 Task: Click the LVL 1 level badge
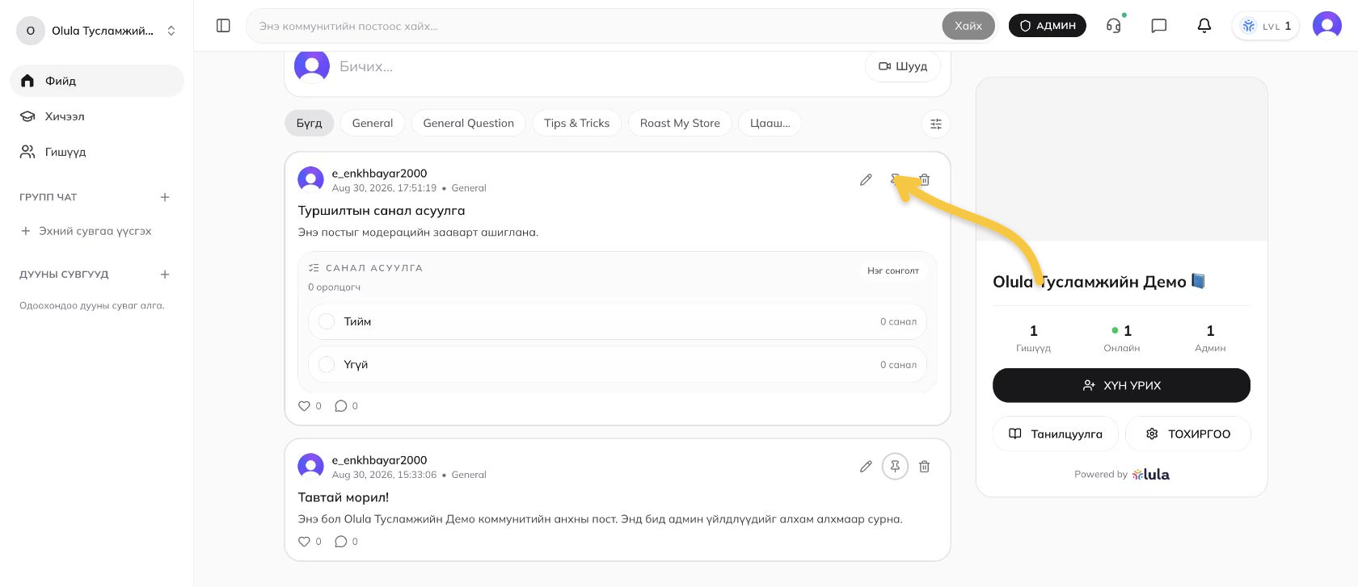point(1266,26)
